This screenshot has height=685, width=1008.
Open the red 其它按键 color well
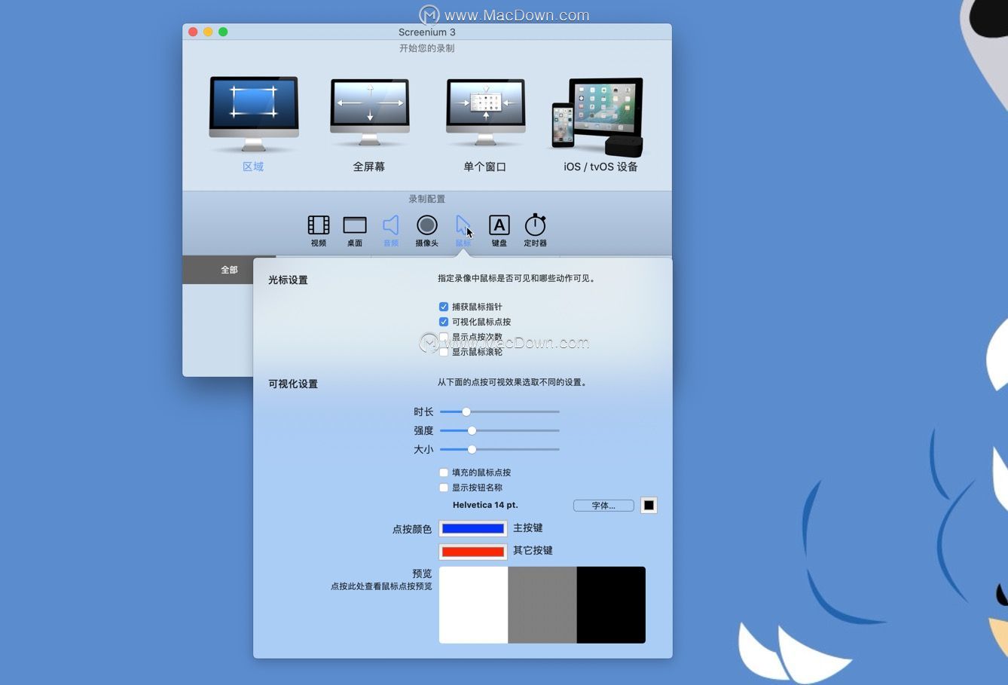click(x=473, y=552)
